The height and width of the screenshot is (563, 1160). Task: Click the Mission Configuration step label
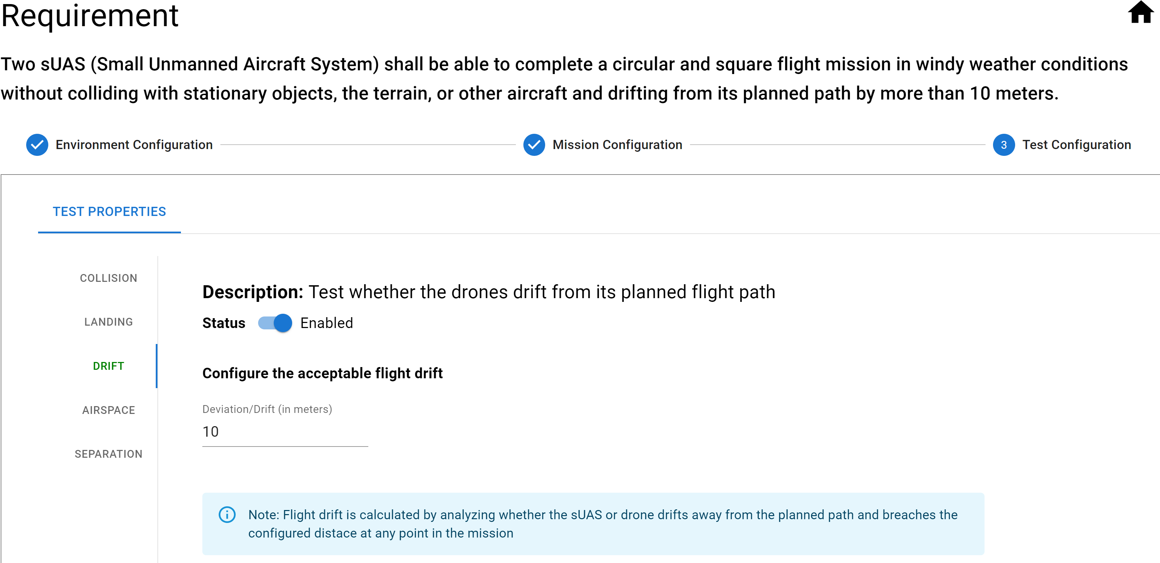pos(617,145)
